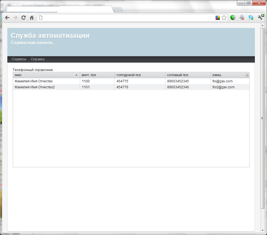Click the browser back arrow
Image resolution: width=267 pixels, height=235 pixels.
point(7,18)
